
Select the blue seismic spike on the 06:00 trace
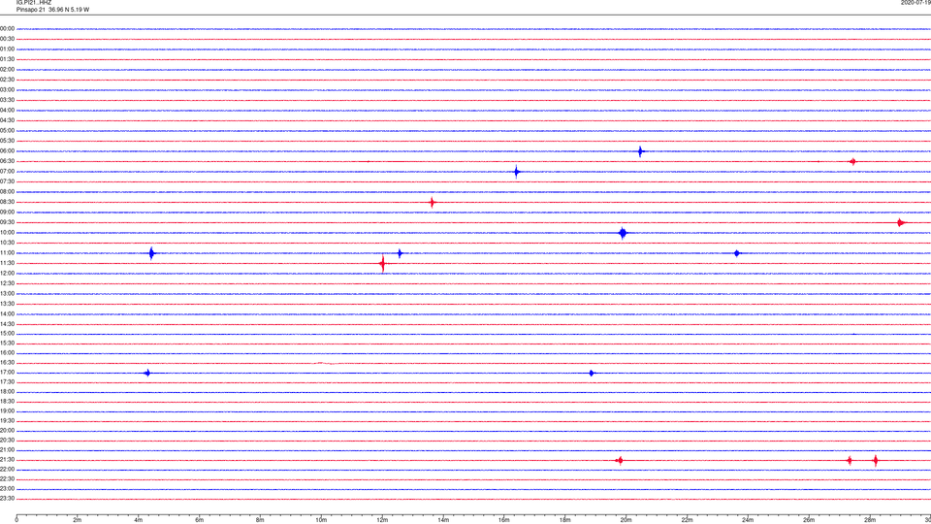[640, 151]
